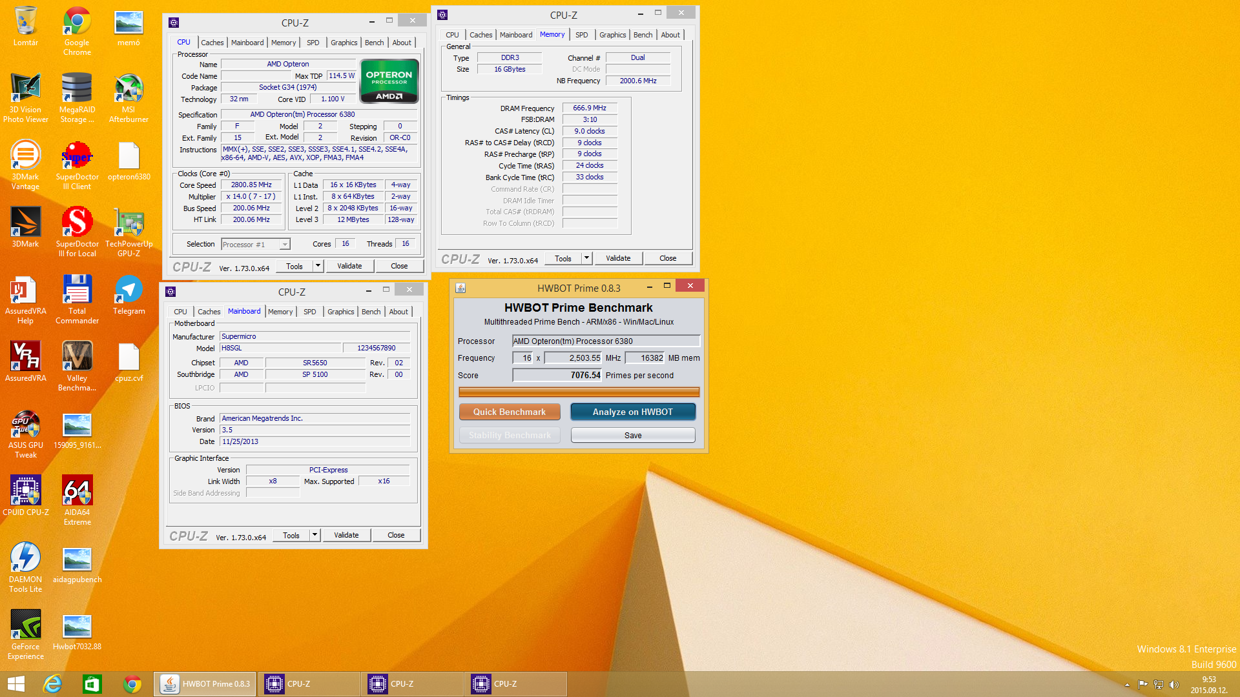Open the Lomtár recycle bin icon
Screen dimensions: 1240x697
pos(26,26)
